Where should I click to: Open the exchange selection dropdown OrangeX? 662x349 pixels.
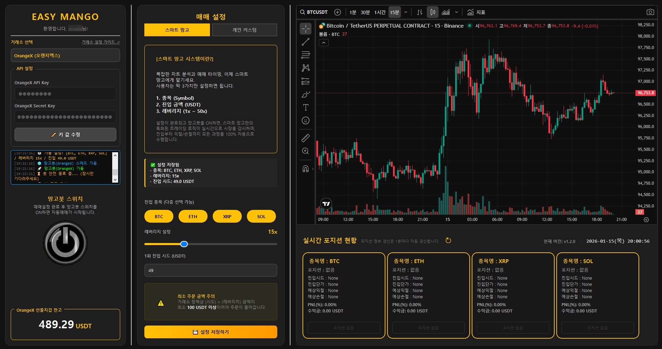point(65,56)
